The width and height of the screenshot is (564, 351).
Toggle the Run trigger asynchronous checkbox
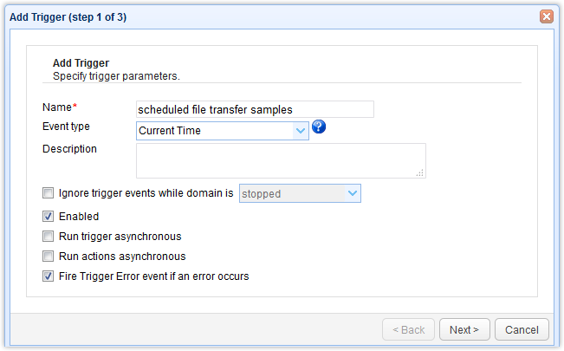coord(48,236)
